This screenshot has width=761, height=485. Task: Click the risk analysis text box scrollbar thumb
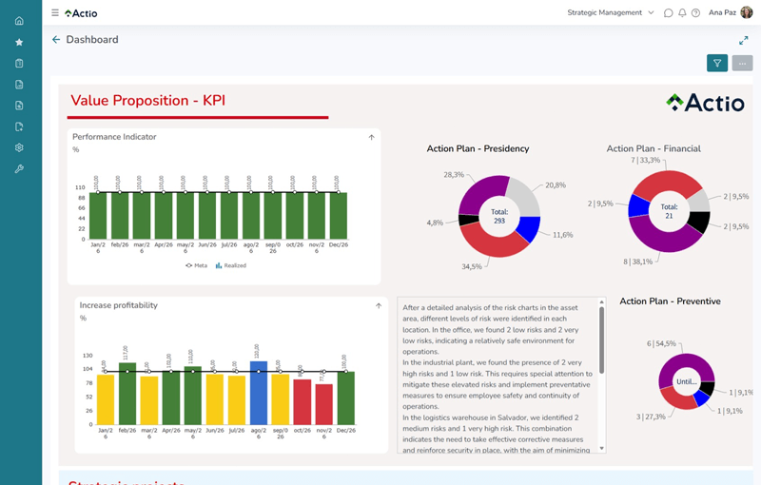(x=602, y=340)
